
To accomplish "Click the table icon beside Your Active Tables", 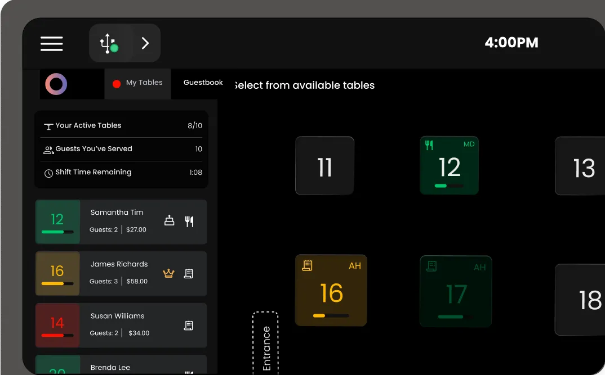I will (x=48, y=126).
